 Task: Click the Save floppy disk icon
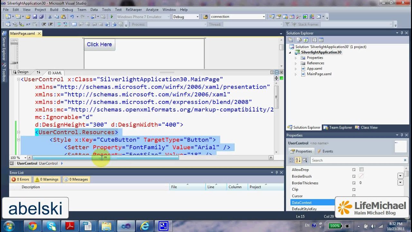coord(35,17)
